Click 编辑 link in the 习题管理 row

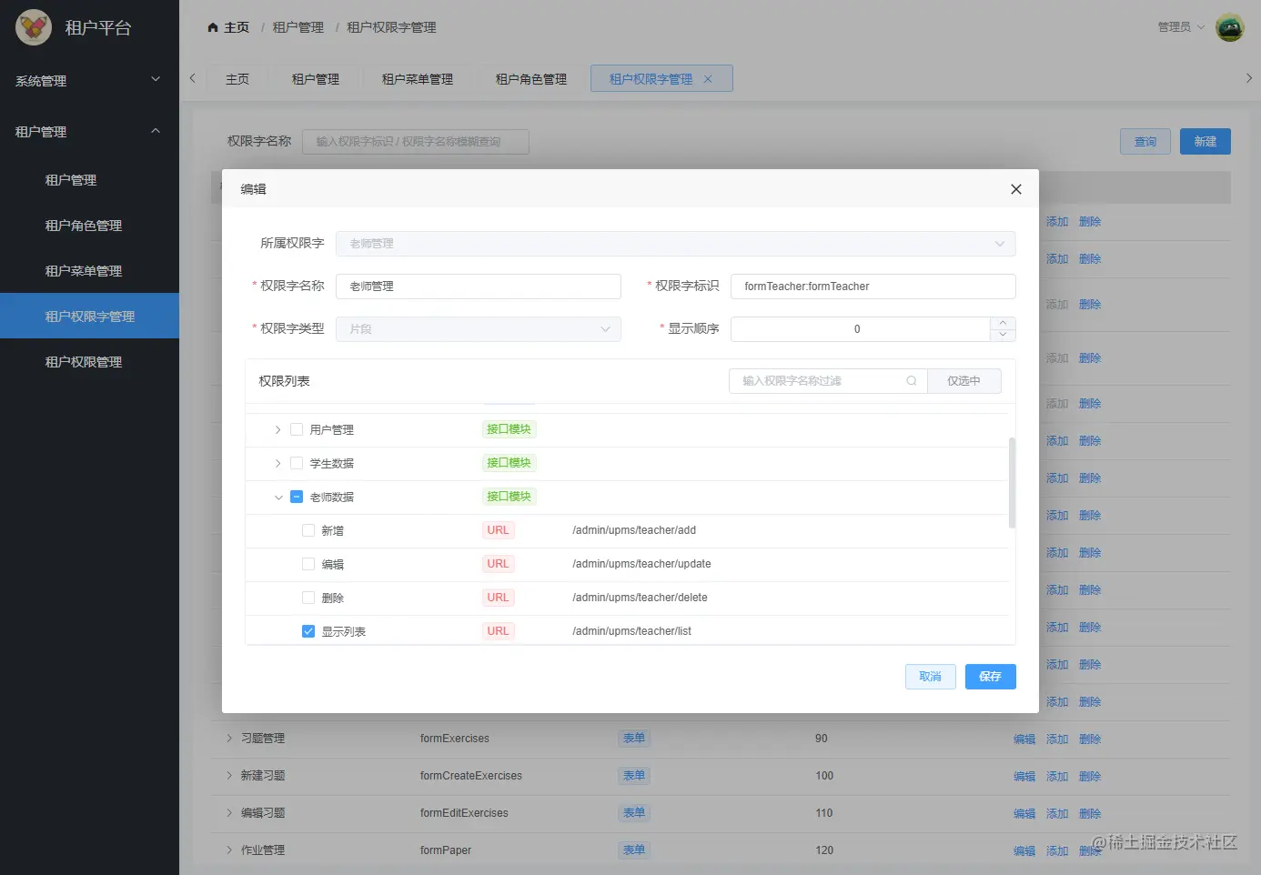pyautogui.click(x=1024, y=739)
